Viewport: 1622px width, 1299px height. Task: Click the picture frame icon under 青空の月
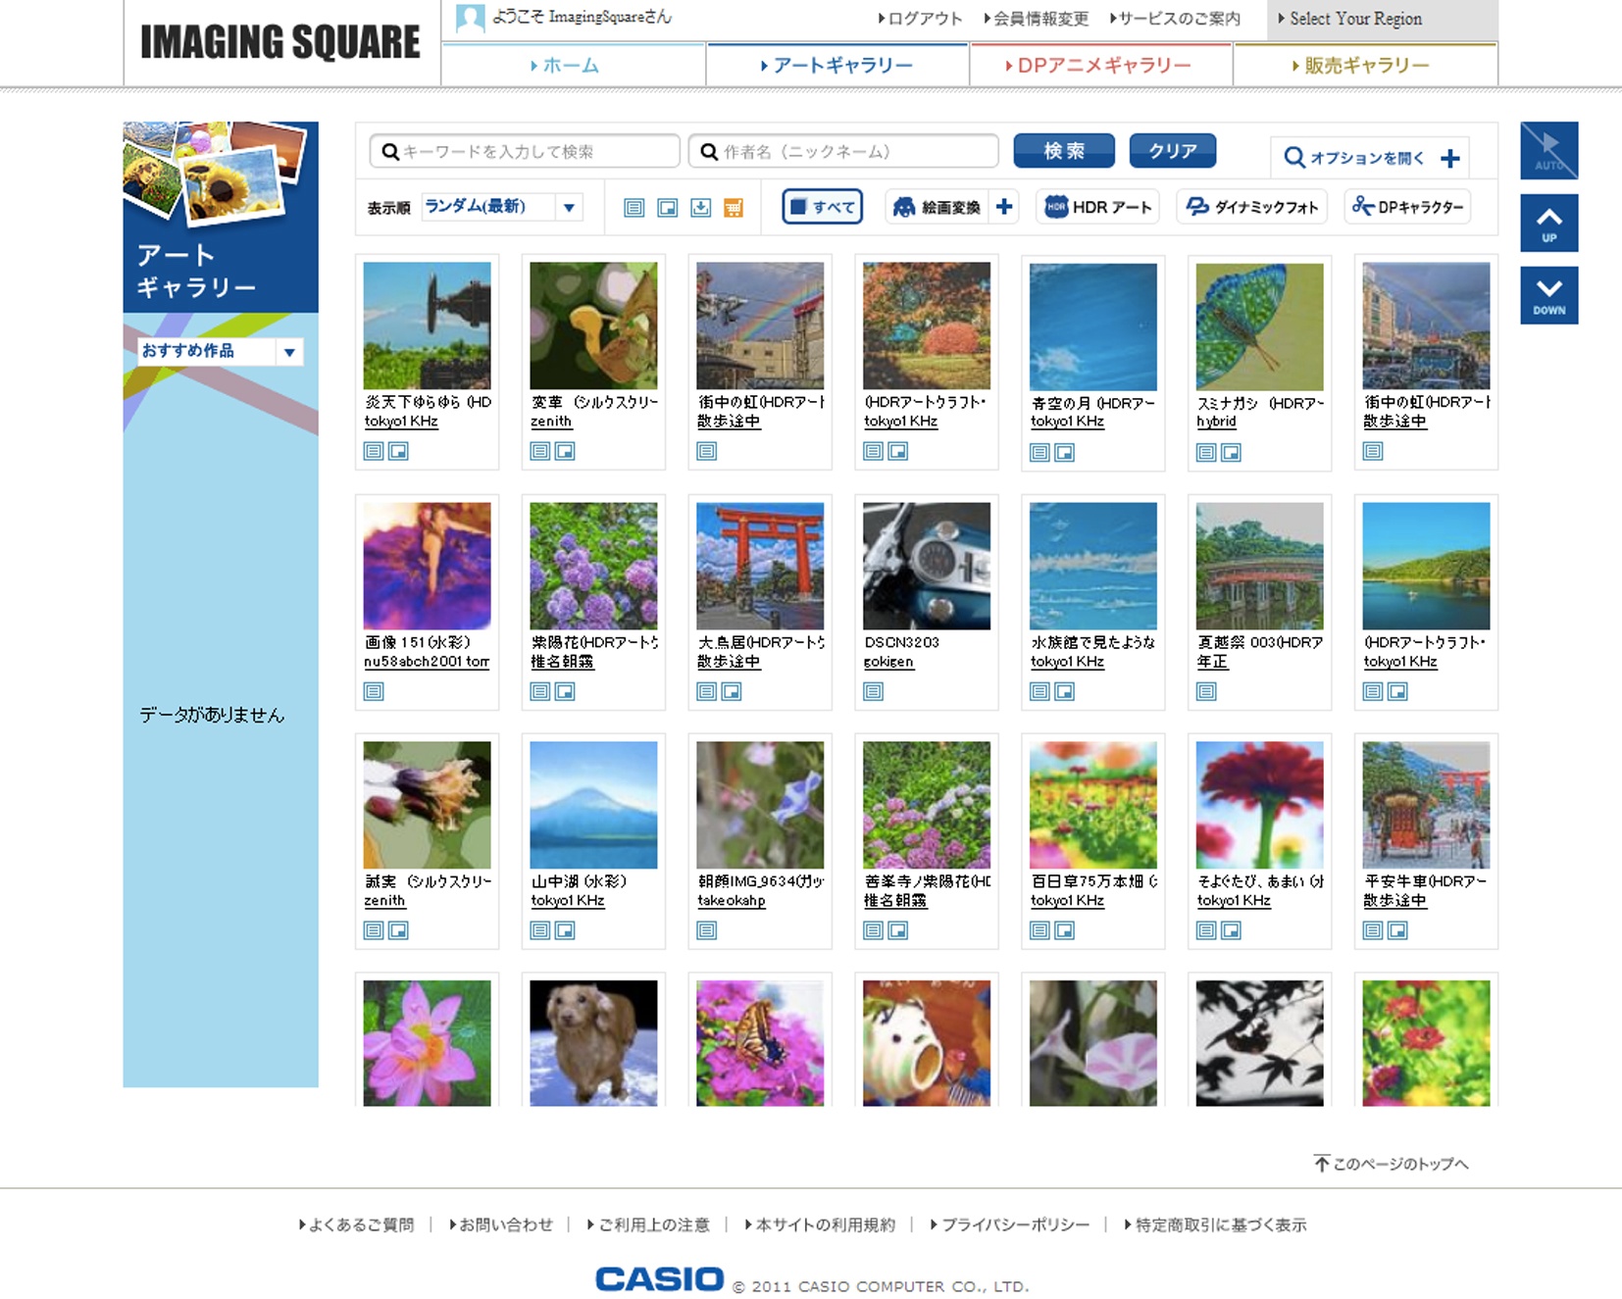(1065, 452)
